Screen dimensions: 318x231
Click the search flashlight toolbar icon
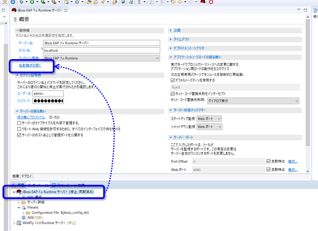[x=103, y=2]
